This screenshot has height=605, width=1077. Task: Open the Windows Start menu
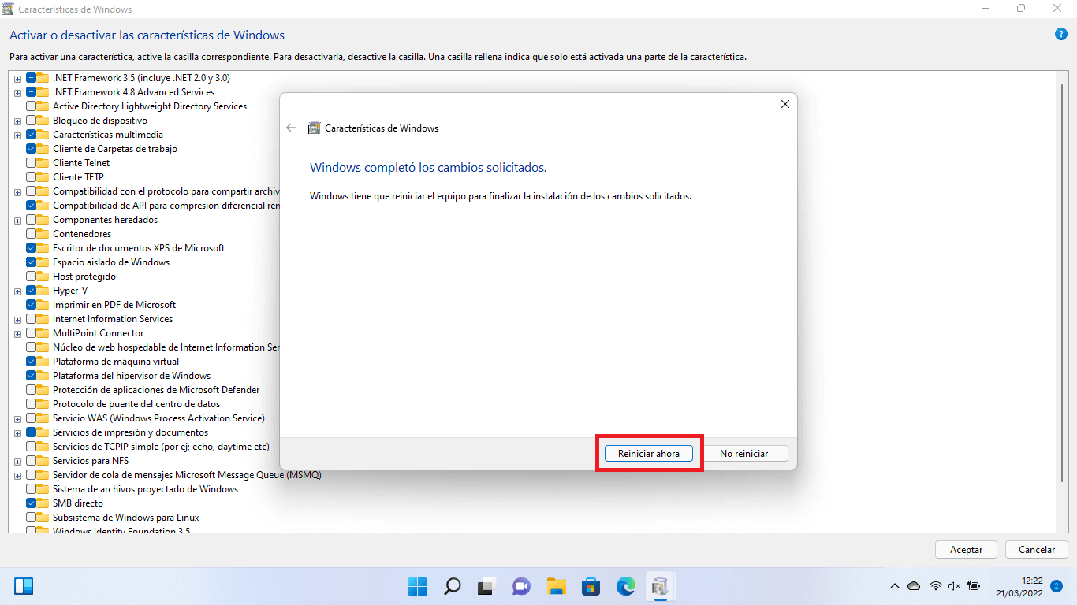click(x=417, y=586)
